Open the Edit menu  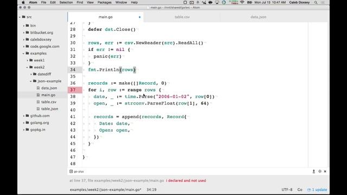tap(53, 2)
